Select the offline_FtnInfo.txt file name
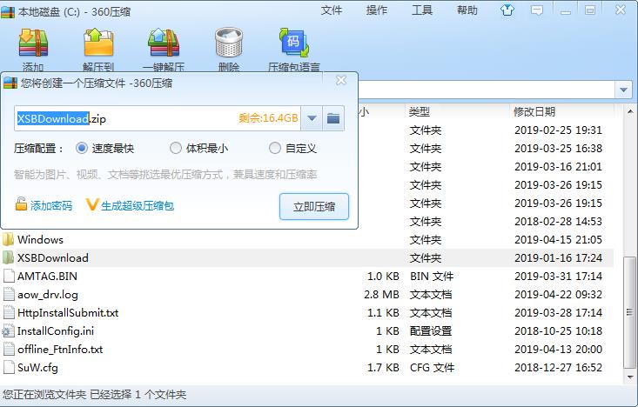 (60, 350)
